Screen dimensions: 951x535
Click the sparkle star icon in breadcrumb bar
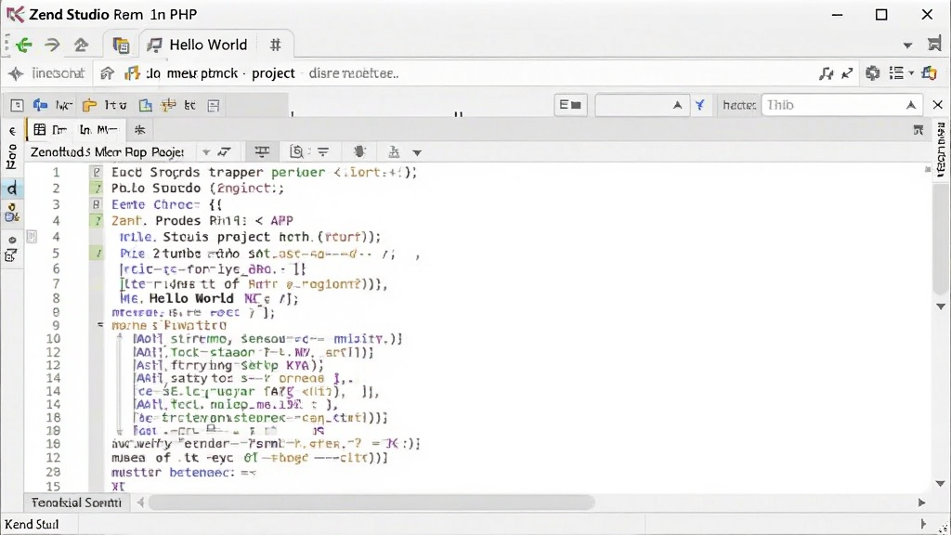click(x=16, y=74)
